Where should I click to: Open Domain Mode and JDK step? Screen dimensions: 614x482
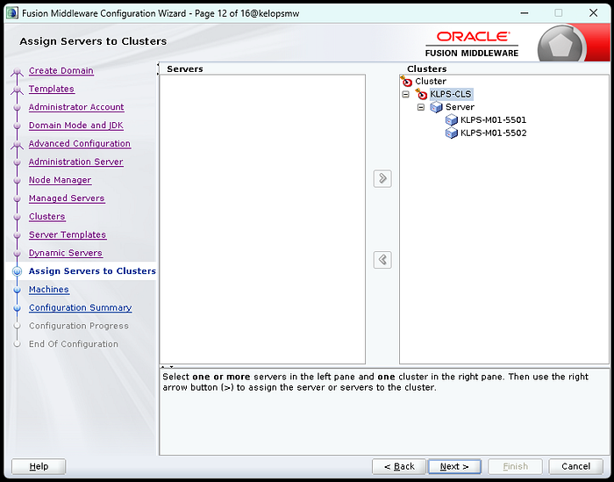pos(76,126)
